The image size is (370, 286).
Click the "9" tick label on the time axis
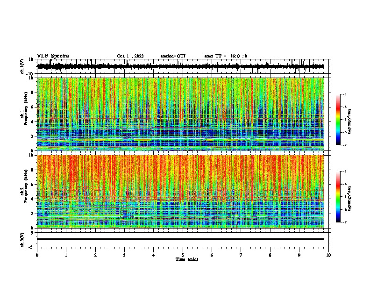pyautogui.click(x=299, y=255)
